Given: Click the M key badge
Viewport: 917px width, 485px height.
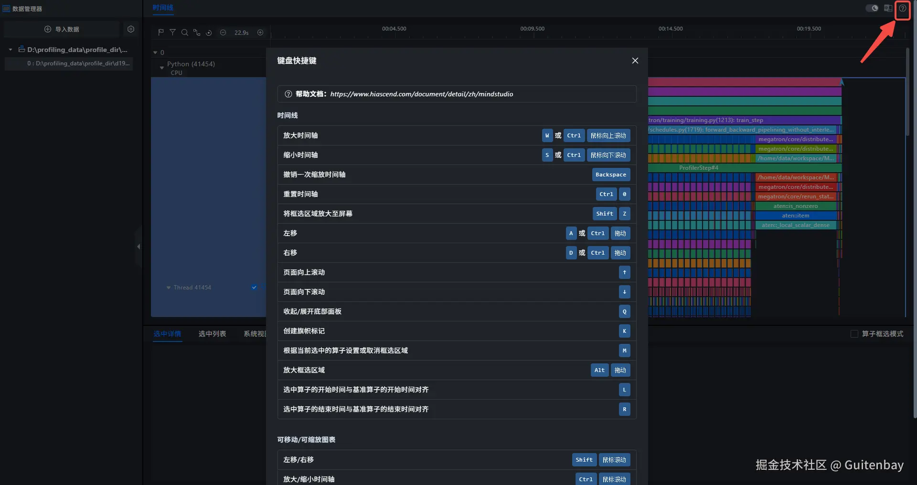Looking at the screenshot, I should [x=625, y=351].
